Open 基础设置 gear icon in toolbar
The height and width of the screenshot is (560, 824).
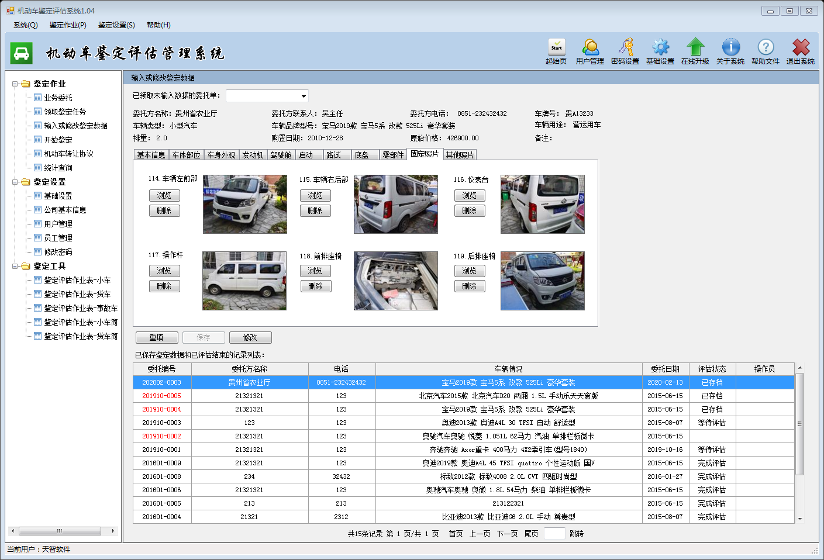tap(660, 47)
